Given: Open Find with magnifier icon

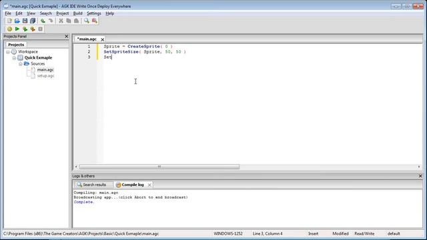Looking at the screenshot, I should click(87, 21).
